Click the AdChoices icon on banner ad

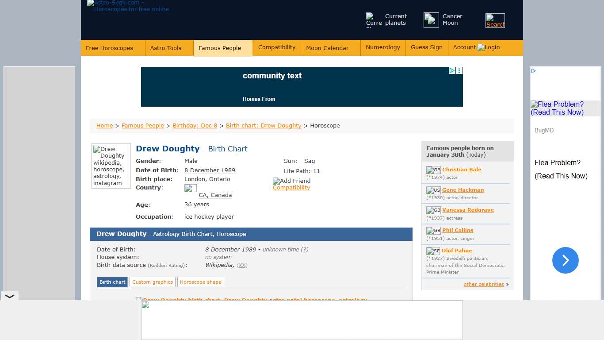pyautogui.click(x=452, y=70)
